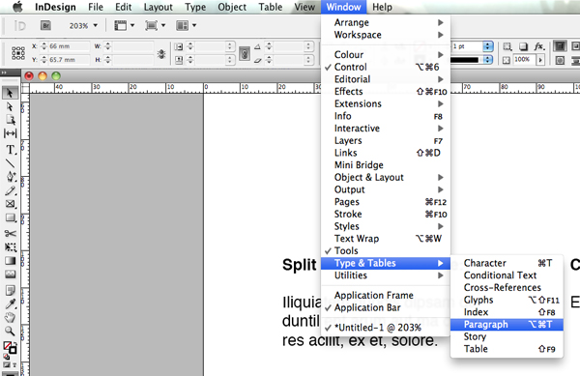
Task: Select the *Untitled-1 @ 203% document
Action: [x=386, y=328]
